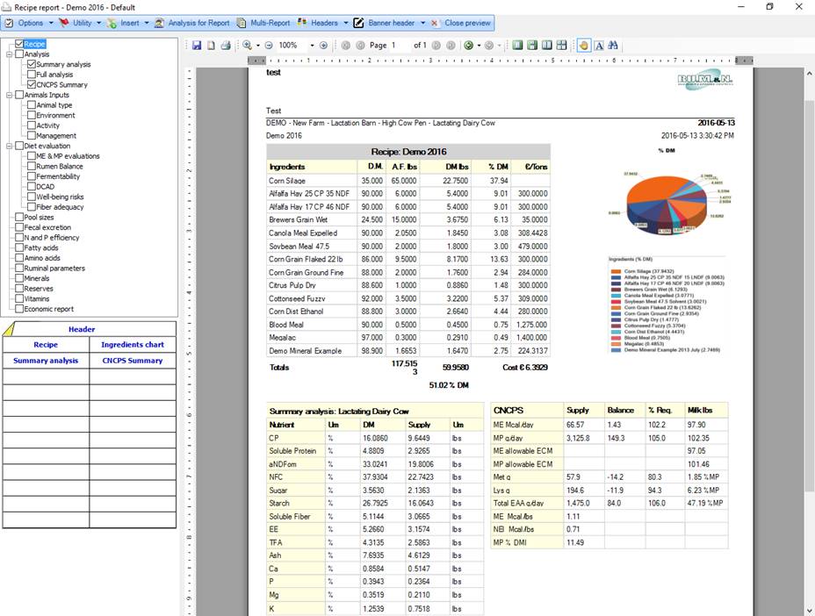
Task: Select the CNCPS Summary layout cell
Action: 133,361
